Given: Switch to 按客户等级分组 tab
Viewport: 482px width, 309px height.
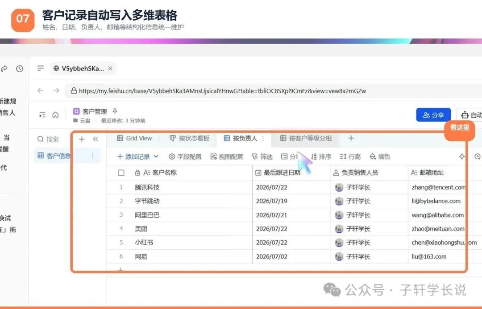Looking at the screenshot, I should tap(306, 138).
